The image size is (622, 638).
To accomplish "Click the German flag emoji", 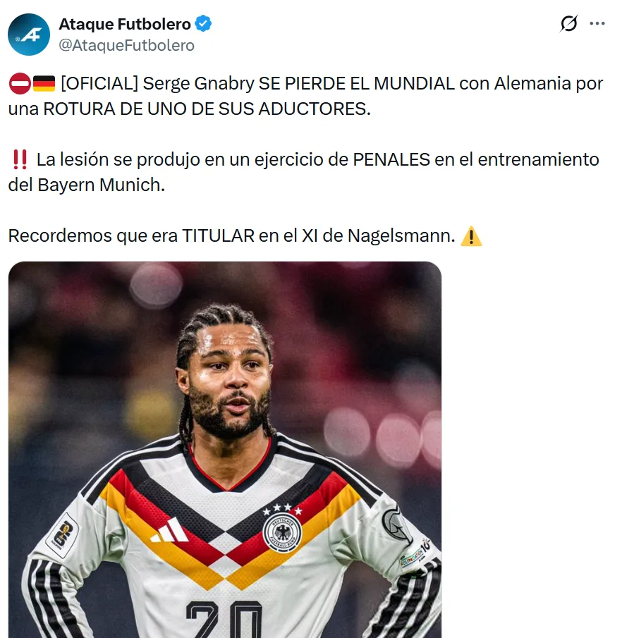I will point(44,83).
